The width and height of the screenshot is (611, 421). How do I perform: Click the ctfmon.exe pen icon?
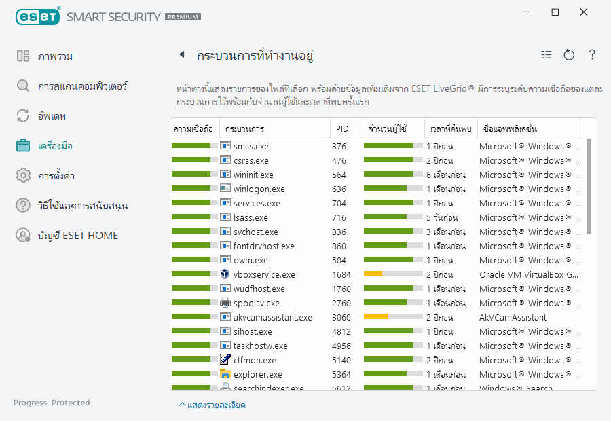coord(225,360)
